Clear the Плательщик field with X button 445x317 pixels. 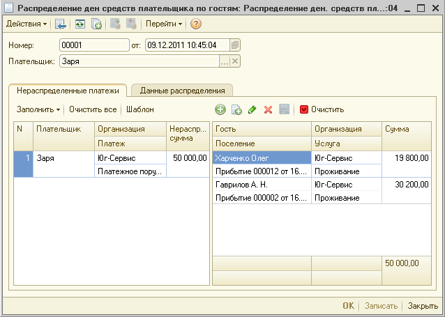(x=235, y=61)
